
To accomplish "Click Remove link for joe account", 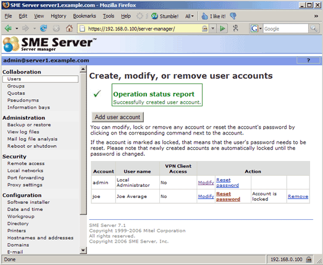I will point(298,196).
